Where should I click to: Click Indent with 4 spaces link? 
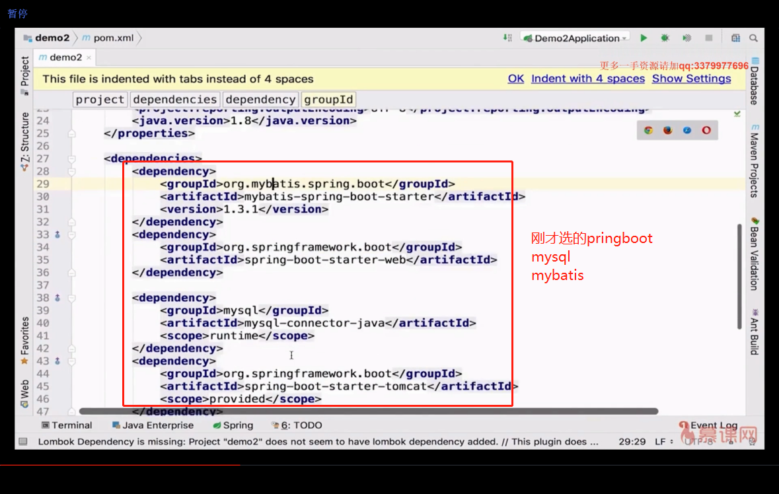[588, 79]
